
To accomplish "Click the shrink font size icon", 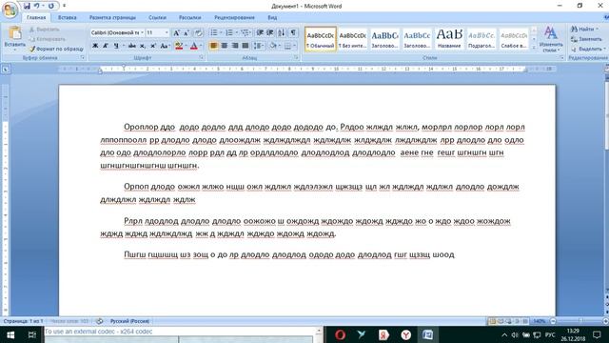I will [x=187, y=33].
